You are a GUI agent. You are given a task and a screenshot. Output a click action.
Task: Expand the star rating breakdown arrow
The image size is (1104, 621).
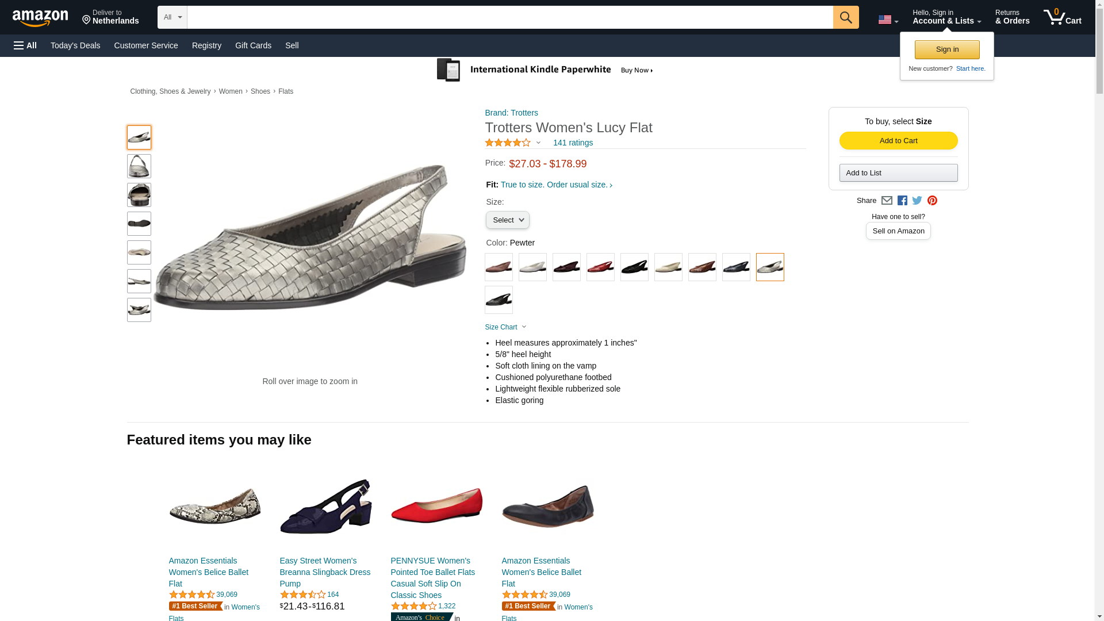[538, 143]
